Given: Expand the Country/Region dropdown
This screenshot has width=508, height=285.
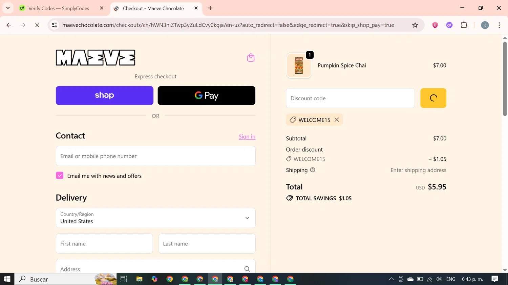Looking at the screenshot, I should [155, 218].
